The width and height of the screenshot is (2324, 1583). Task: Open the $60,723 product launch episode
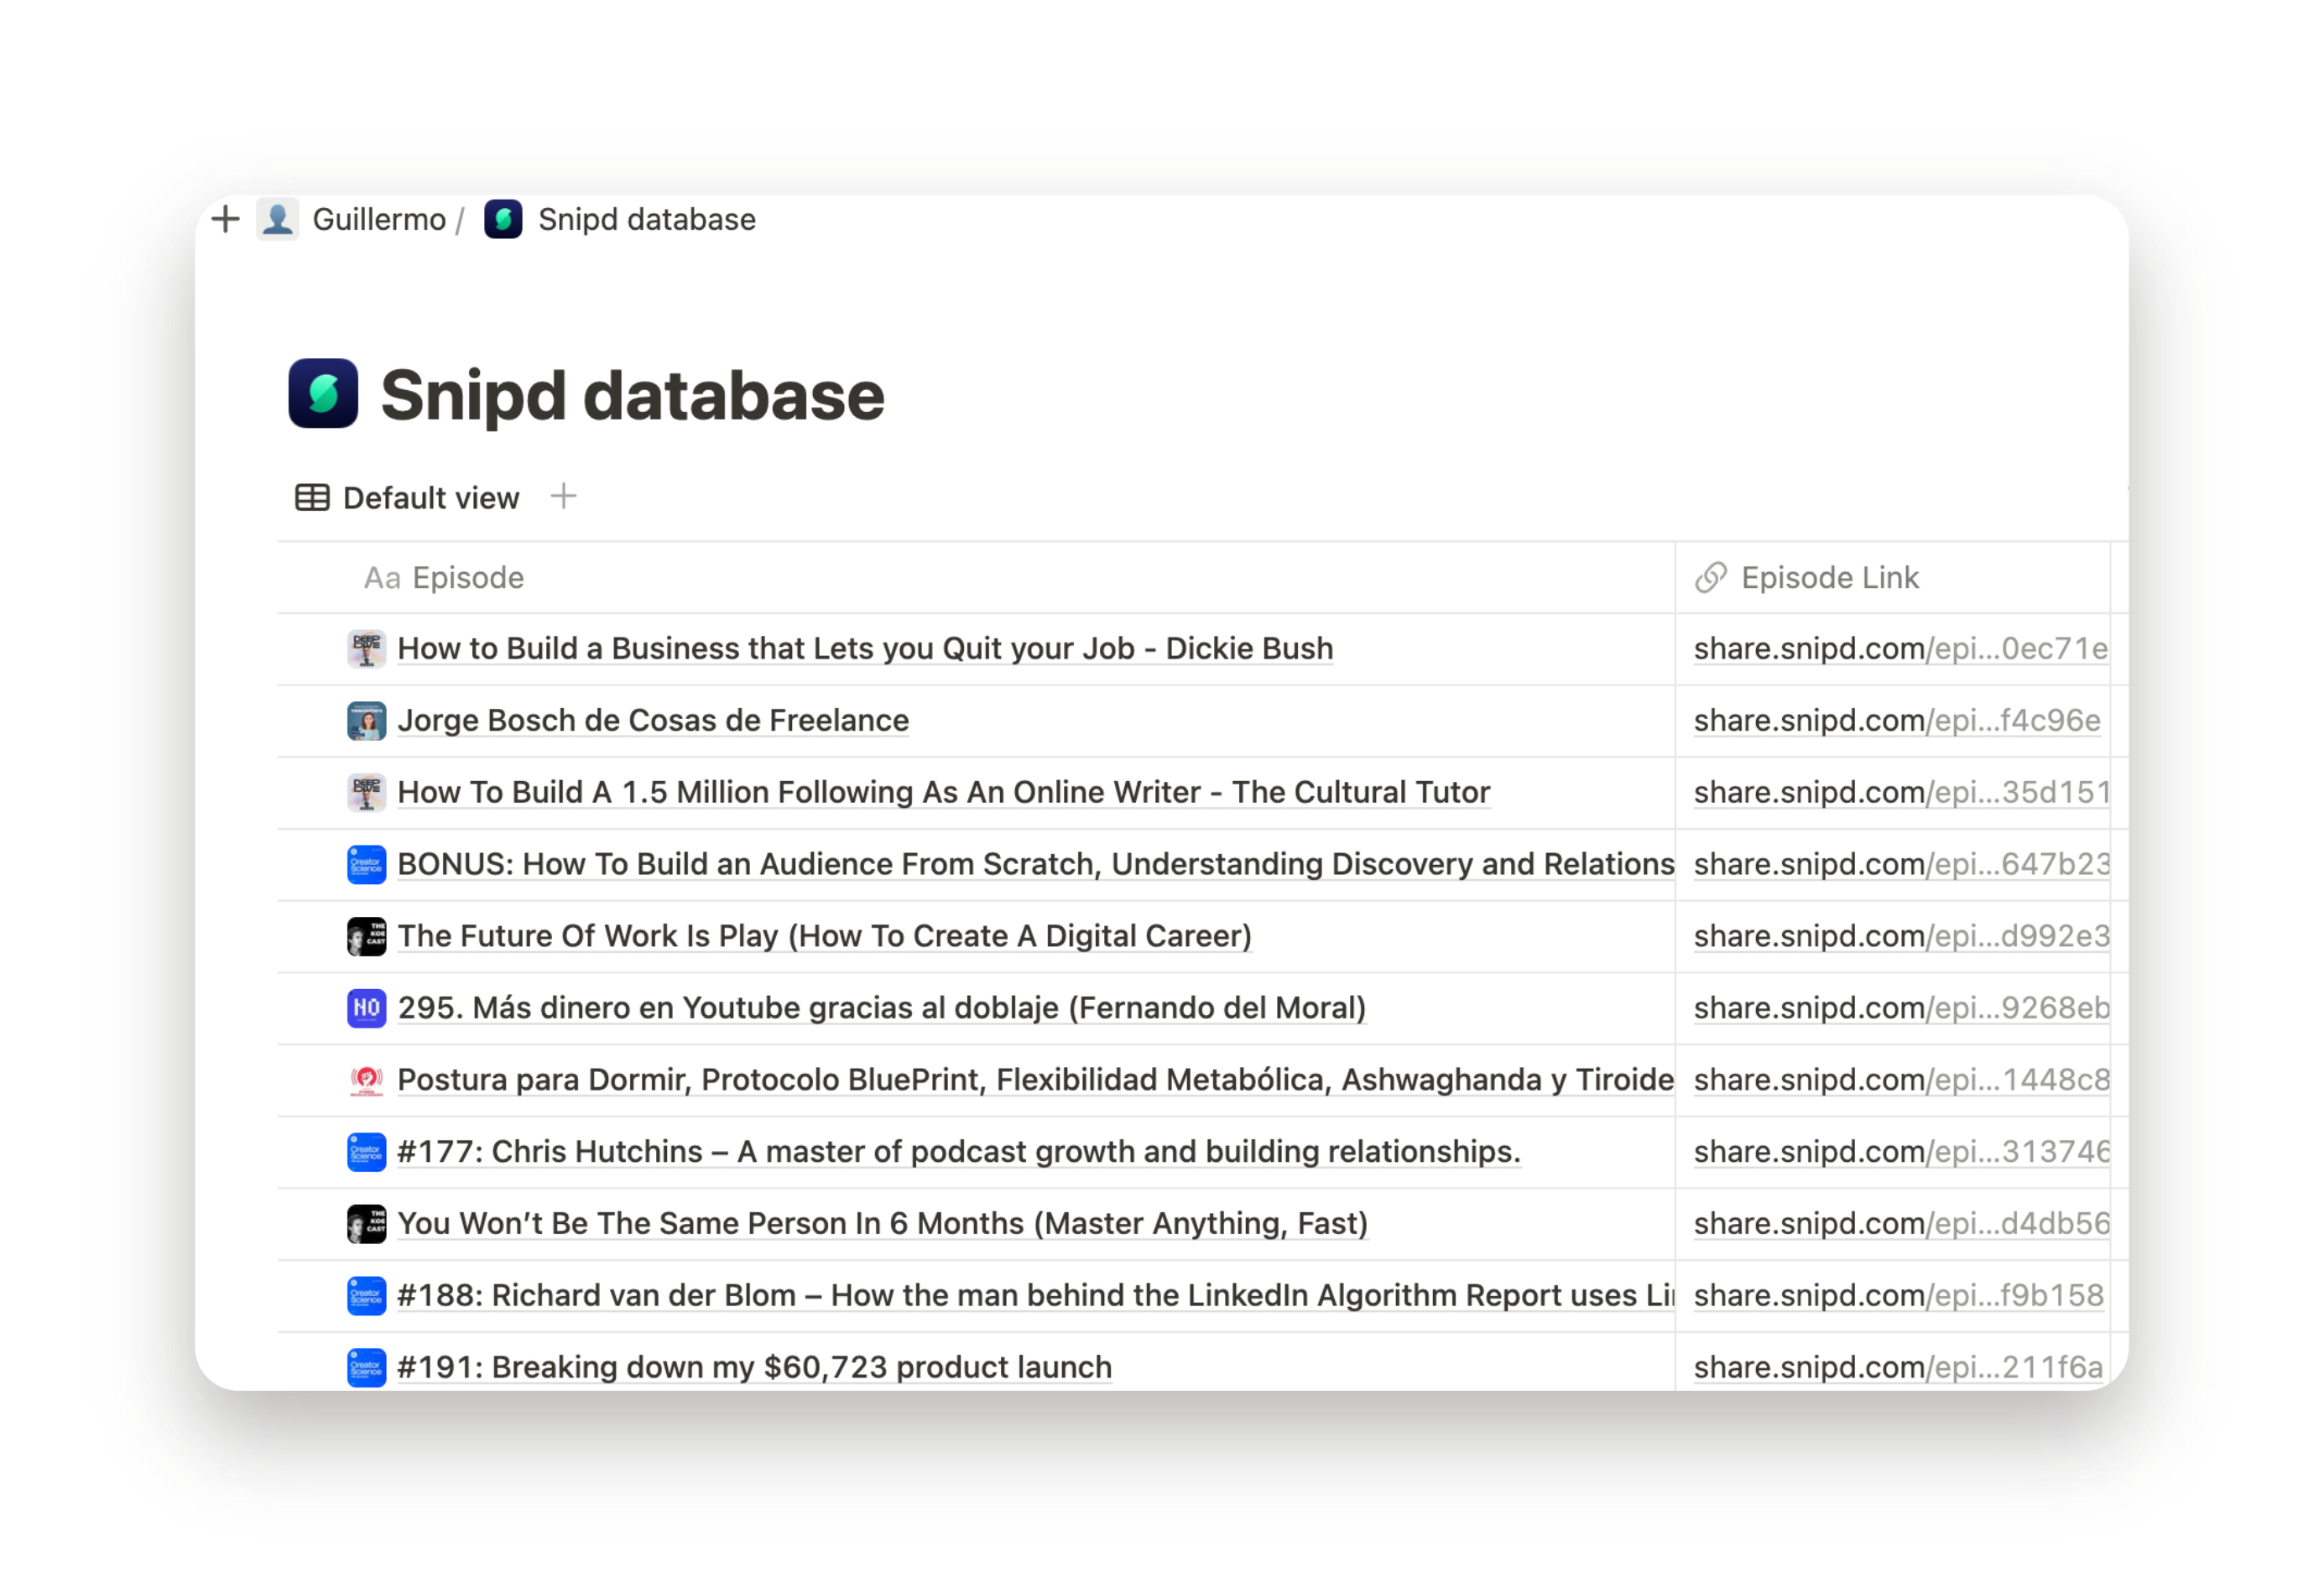click(x=754, y=1367)
